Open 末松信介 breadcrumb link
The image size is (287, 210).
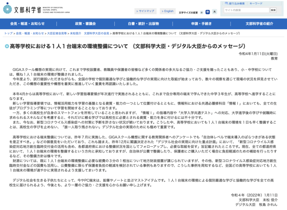[x=75, y=34]
